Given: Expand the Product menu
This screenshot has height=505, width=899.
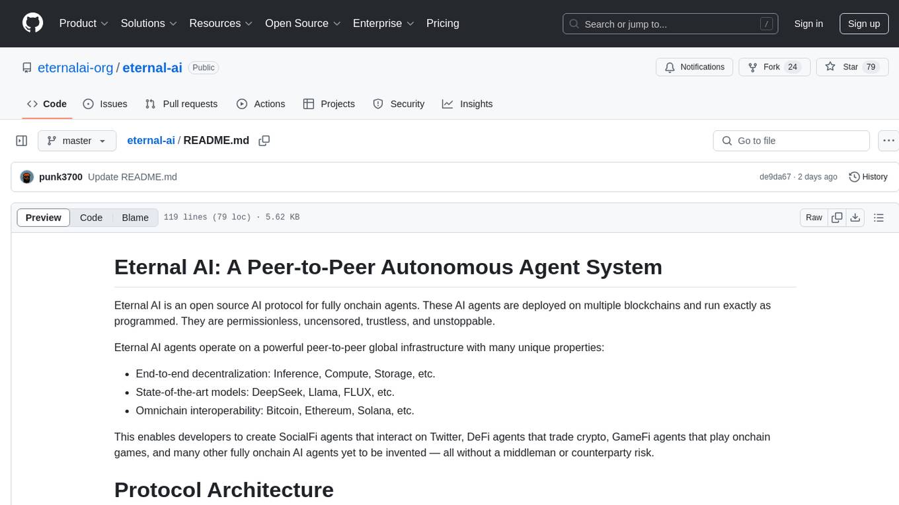Looking at the screenshot, I should pos(84,23).
